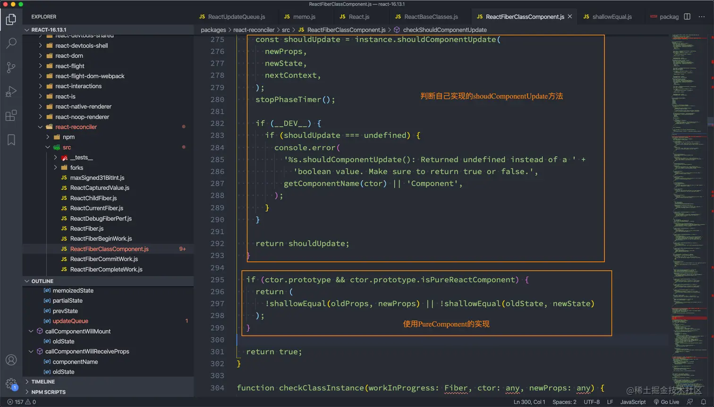Click the notifications bell in status bar
This screenshot has width=714, height=407.
[703, 402]
